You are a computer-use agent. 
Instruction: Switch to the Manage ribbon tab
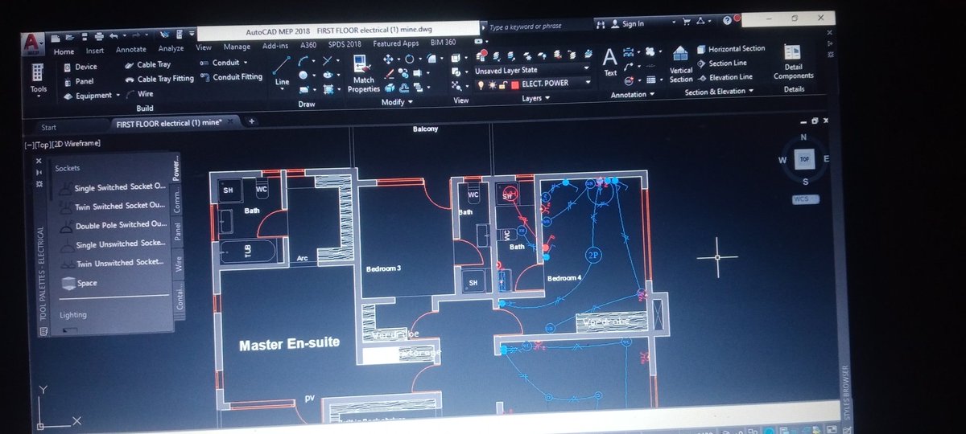(237, 47)
